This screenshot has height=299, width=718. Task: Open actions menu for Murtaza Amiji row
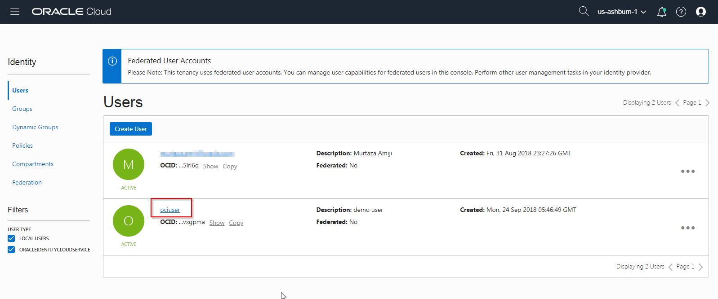click(x=687, y=171)
